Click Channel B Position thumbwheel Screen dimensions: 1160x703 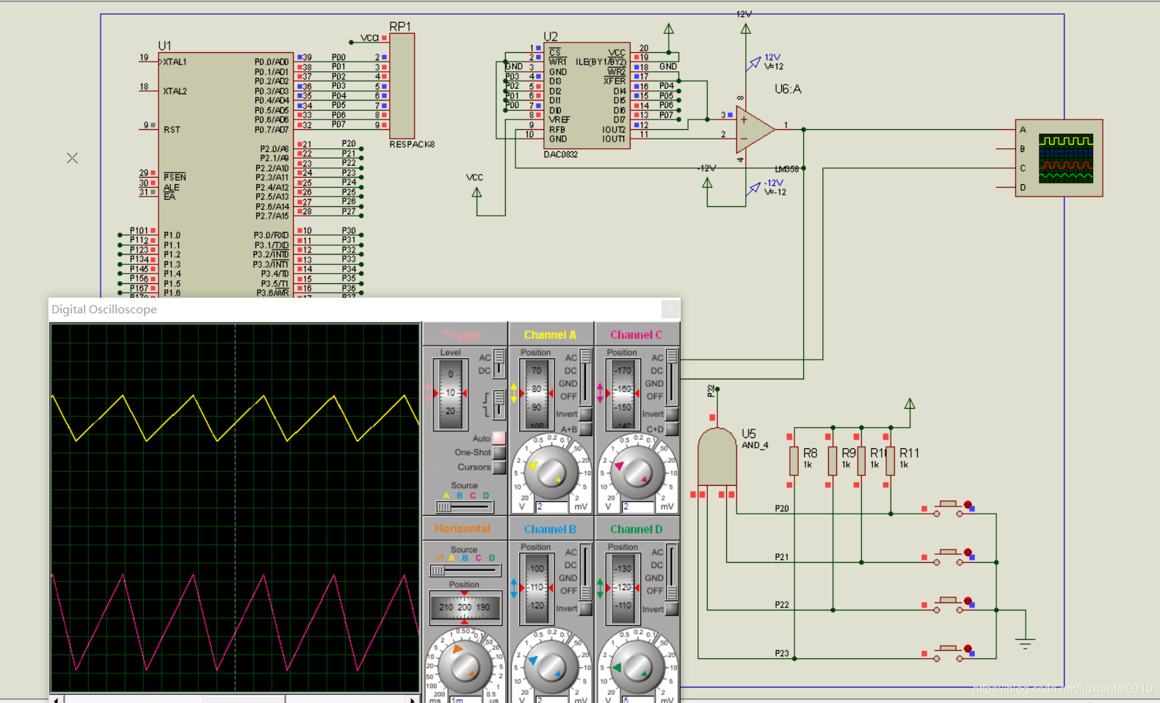(x=537, y=588)
